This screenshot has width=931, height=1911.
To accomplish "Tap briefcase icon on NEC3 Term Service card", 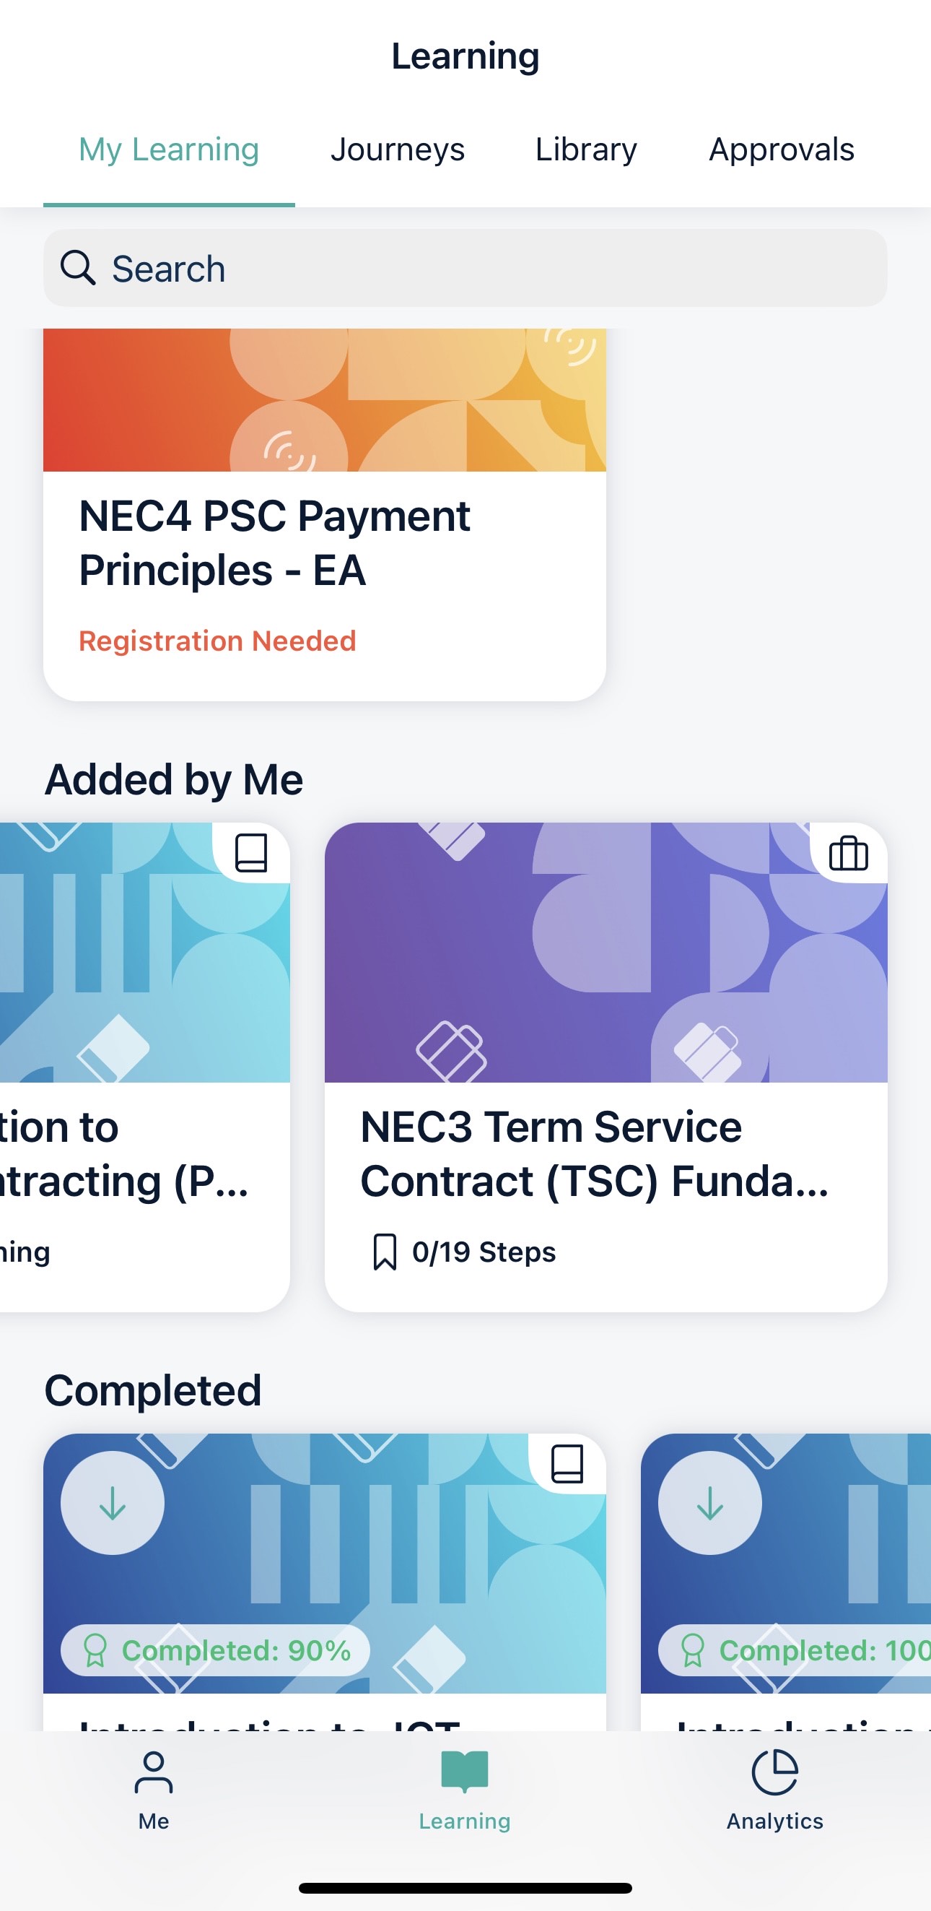I will tap(849, 853).
